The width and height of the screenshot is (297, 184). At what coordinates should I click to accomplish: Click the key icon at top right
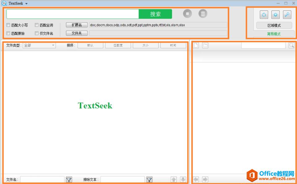click(x=287, y=15)
